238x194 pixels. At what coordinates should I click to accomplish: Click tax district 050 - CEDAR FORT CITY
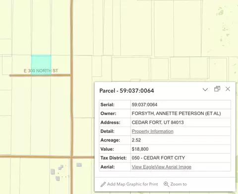(158, 158)
